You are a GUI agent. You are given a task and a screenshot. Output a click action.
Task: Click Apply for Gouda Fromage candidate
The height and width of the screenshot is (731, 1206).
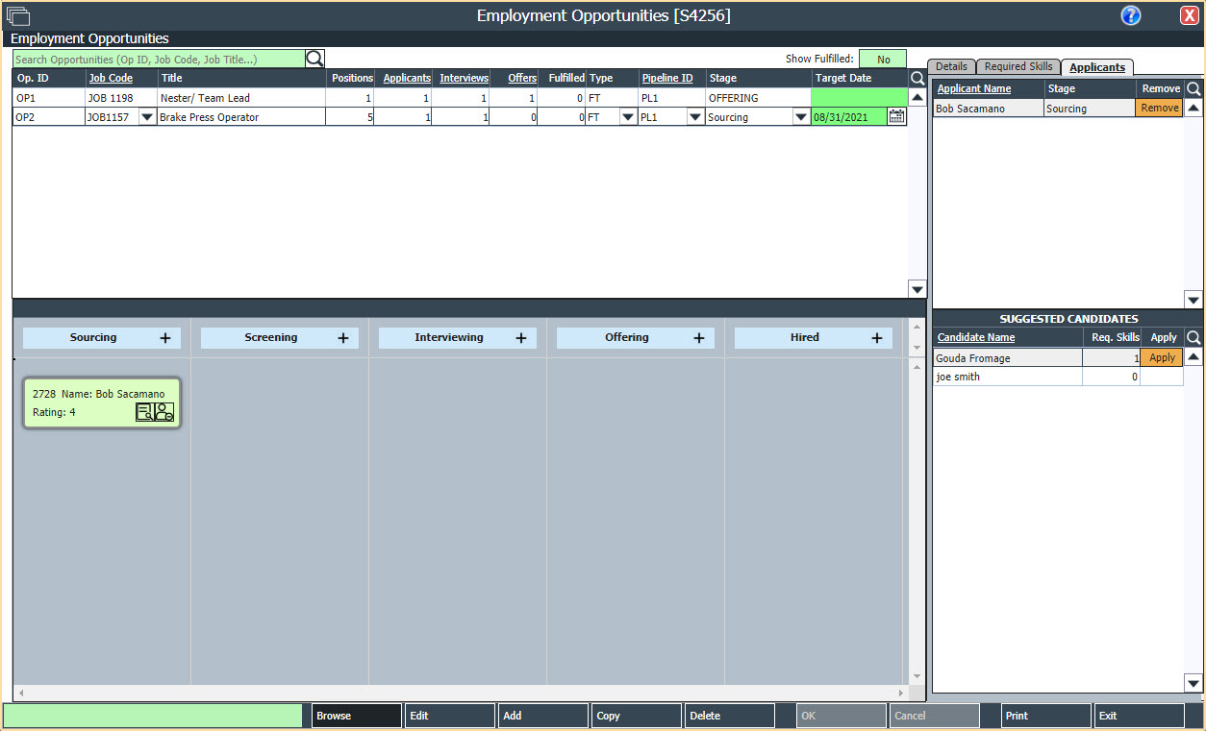pyautogui.click(x=1161, y=356)
